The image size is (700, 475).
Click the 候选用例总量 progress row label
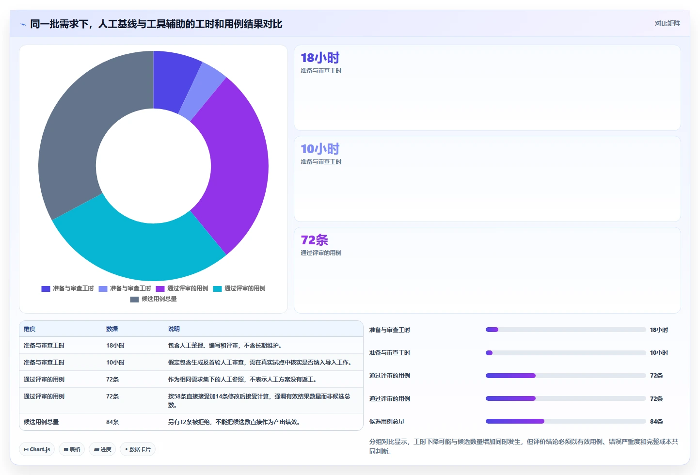tap(387, 422)
